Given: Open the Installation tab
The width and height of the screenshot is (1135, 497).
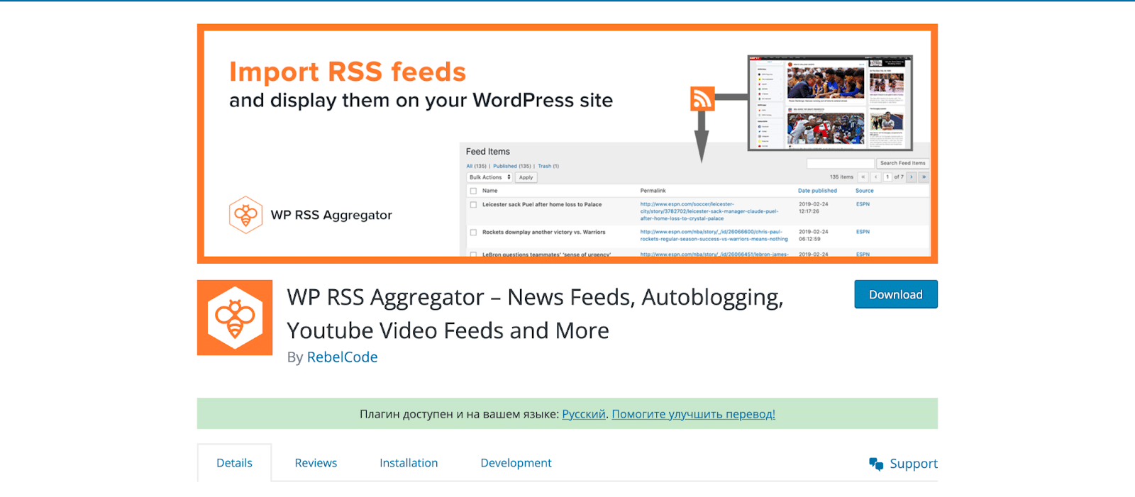Looking at the screenshot, I should coord(409,463).
